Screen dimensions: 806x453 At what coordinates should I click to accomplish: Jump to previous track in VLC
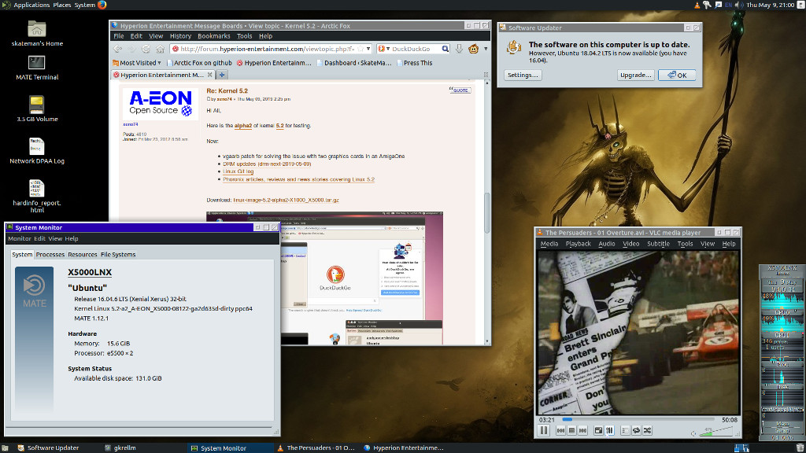(560, 430)
